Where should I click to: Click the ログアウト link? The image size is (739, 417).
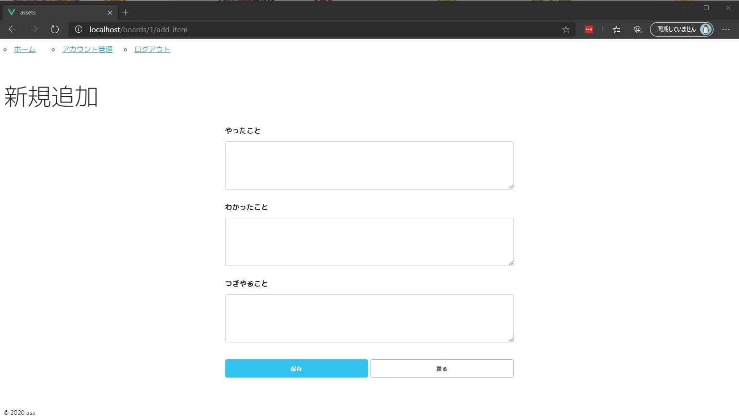[x=152, y=49]
